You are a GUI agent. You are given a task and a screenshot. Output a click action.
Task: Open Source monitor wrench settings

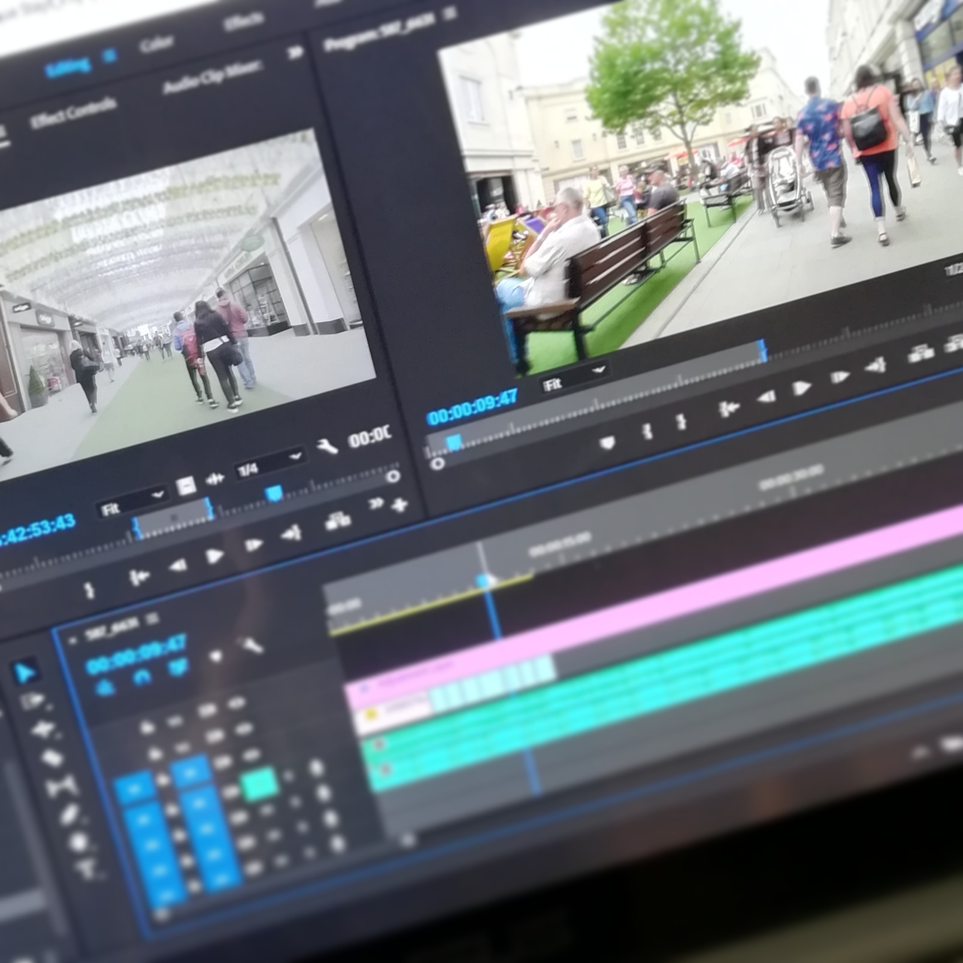pos(327,446)
